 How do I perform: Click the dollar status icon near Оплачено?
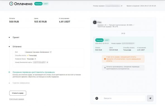[11, 4]
